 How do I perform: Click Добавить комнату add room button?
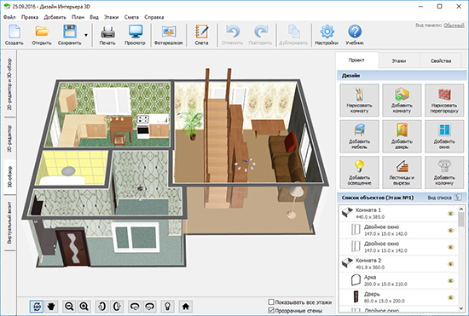402,100
